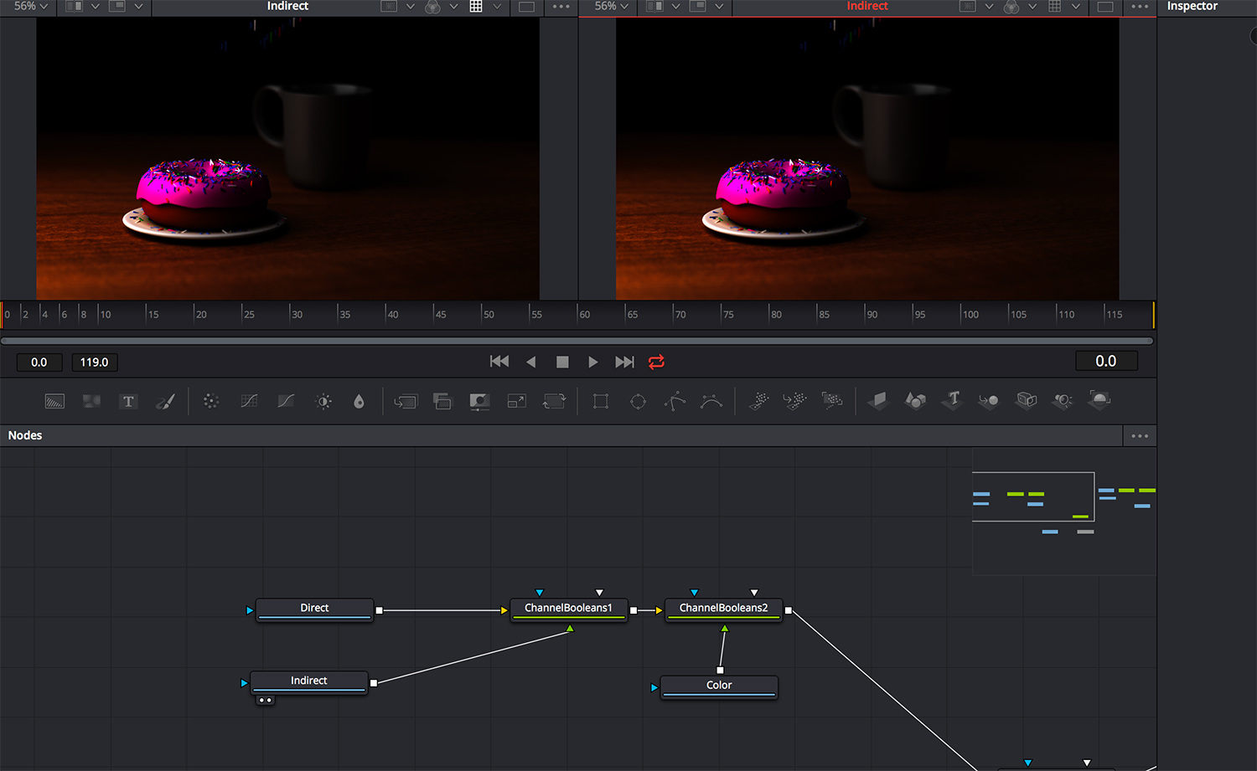Toggle split wipe view in left viewer
This screenshot has width=1257, height=771.
coord(74,6)
